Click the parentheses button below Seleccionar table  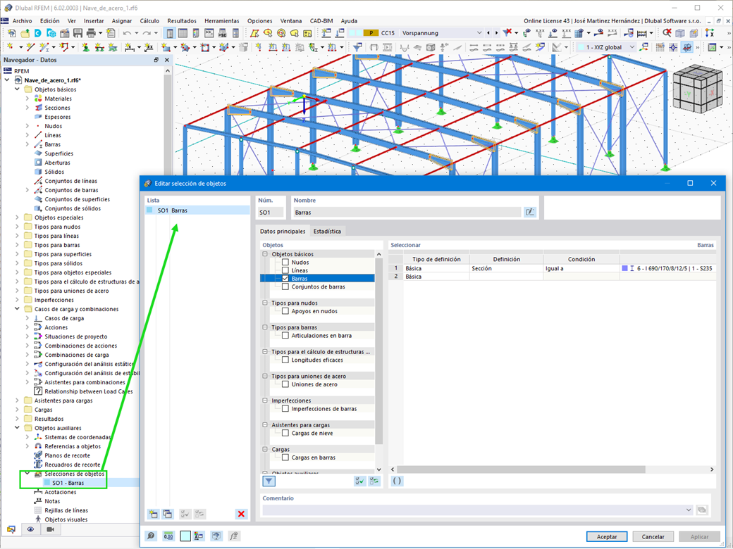[396, 481]
